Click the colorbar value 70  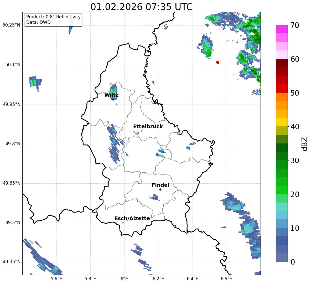pyautogui.click(x=295, y=25)
